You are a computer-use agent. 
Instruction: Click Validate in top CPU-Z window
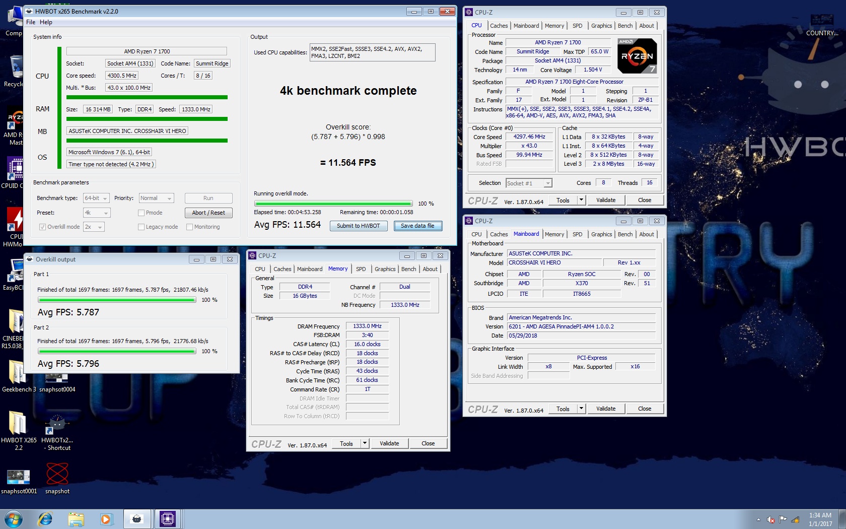pyautogui.click(x=606, y=200)
